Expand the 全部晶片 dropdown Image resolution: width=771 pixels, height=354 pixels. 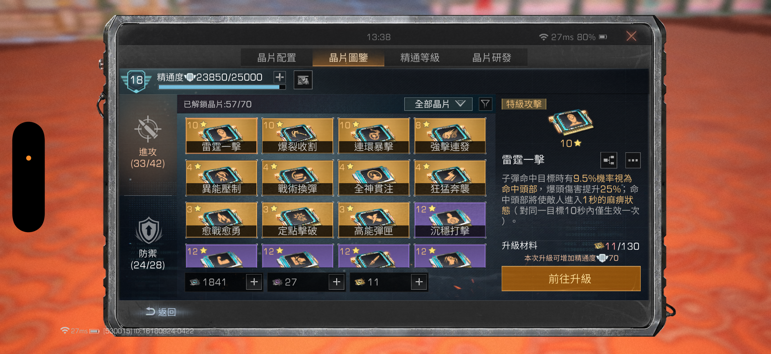[x=438, y=104]
